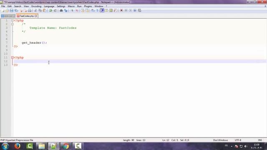Click on the get_header(); code line
Screen dimensions: 267x150
pos(34,42)
